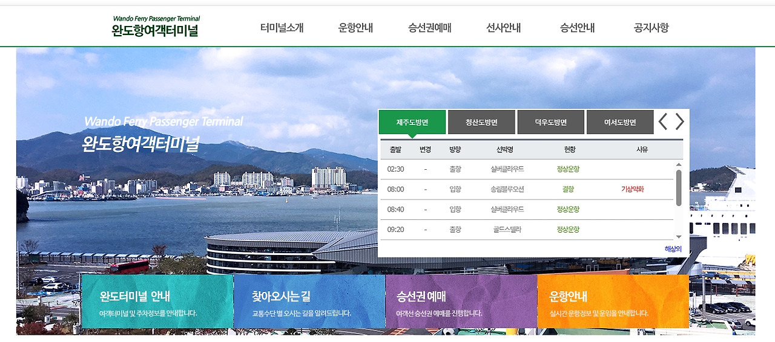Switch to the 청산도방면 tab

(481, 122)
